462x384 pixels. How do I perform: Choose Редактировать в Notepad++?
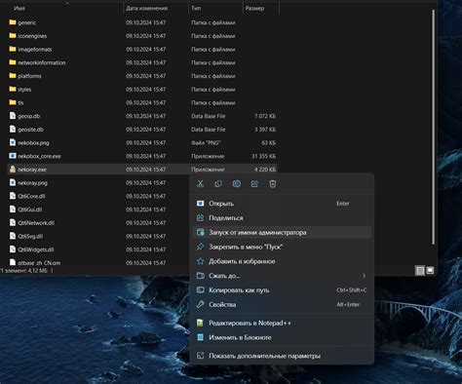pyautogui.click(x=282, y=323)
